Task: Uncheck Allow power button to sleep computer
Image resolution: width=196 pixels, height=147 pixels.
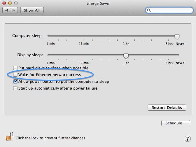Action: (x=15, y=82)
